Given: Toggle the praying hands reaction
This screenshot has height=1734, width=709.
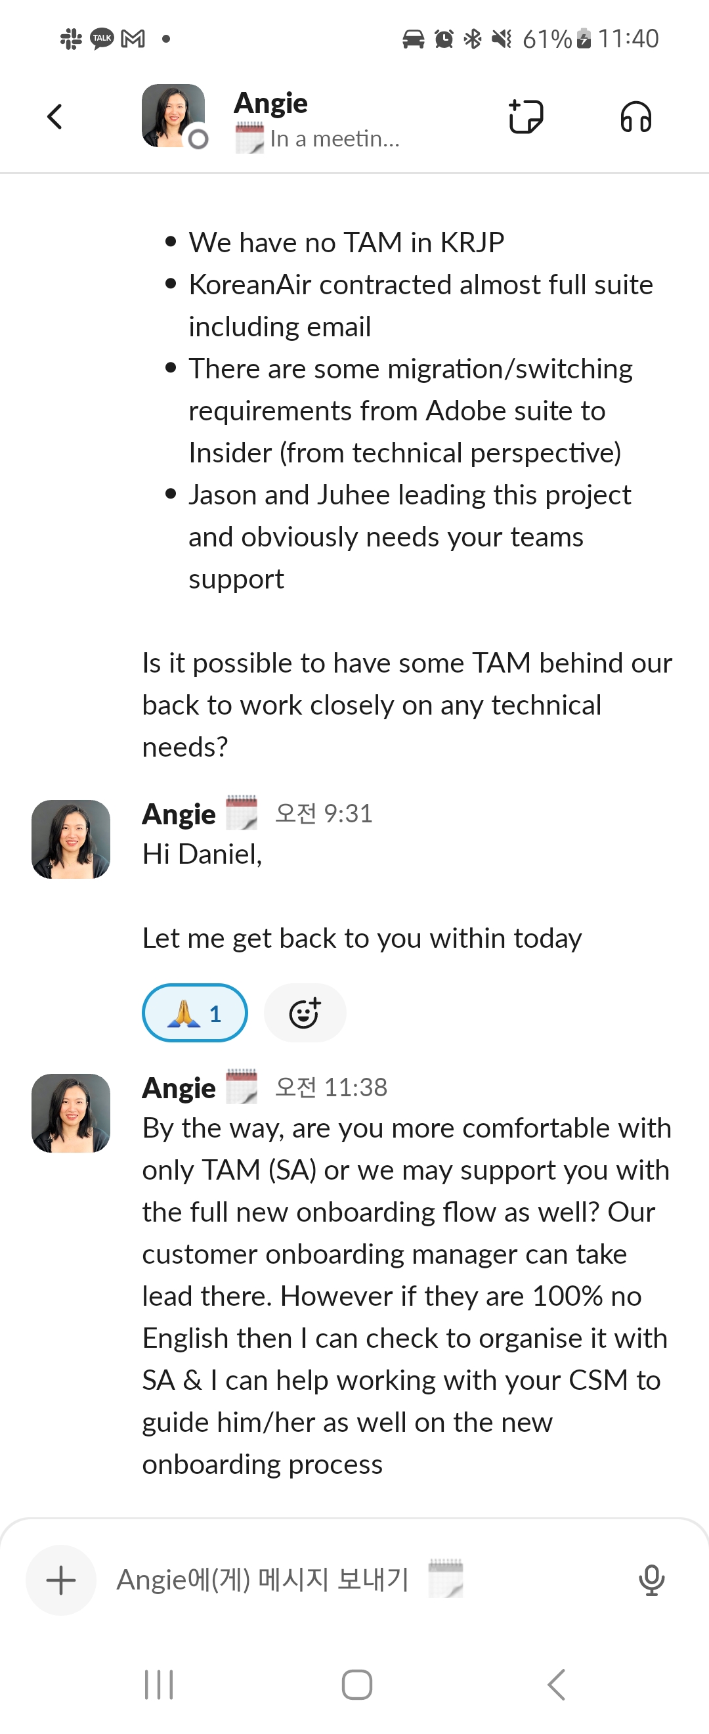Looking at the screenshot, I should pyautogui.click(x=194, y=1013).
